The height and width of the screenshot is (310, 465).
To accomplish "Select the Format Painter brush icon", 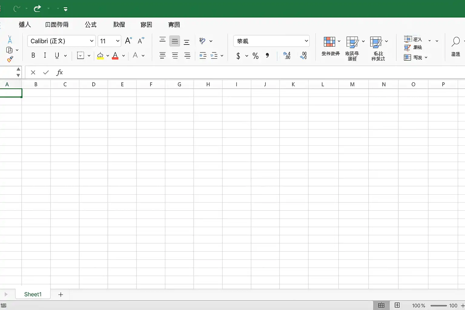I will [10, 59].
